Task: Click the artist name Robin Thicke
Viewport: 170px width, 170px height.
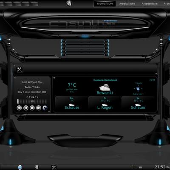Action: click(32, 87)
